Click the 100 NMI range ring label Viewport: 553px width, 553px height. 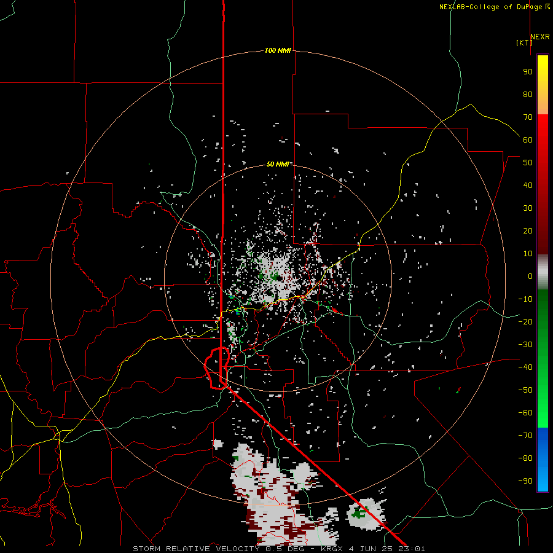(x=278, y=50)
